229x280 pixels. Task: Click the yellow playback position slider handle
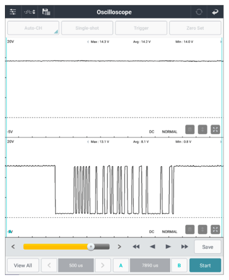[91, 246]
